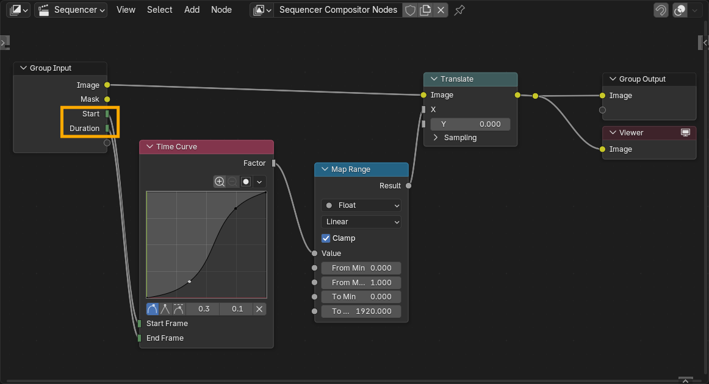Click the curve point Y value 0.1
The image size is (709, 384).
[237, 309]
